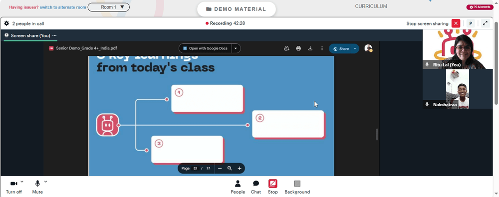Add shortcut to Drive icon
The height and width of the screenshot is (197, 499).
coord(286,48)
